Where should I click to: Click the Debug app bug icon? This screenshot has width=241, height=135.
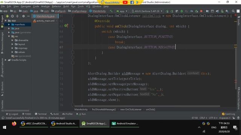point(182,11)
